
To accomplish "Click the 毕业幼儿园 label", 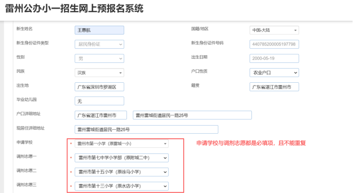I will [26, 100].
